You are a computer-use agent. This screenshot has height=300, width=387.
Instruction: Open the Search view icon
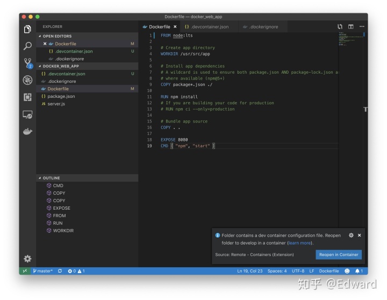tap(27, 46)
